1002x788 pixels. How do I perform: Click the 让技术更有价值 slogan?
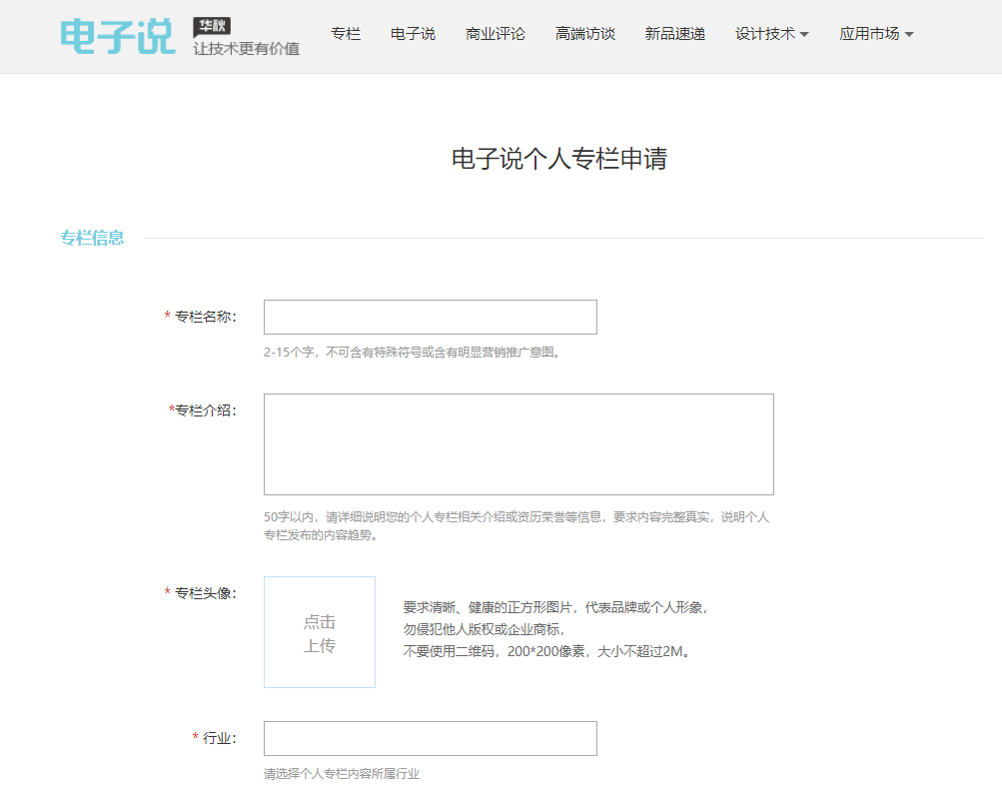coord(247,49)
